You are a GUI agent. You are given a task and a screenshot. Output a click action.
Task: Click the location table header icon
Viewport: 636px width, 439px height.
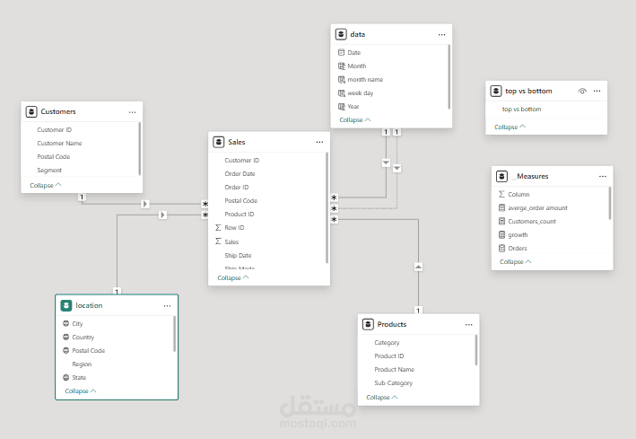tap(66, 305)
